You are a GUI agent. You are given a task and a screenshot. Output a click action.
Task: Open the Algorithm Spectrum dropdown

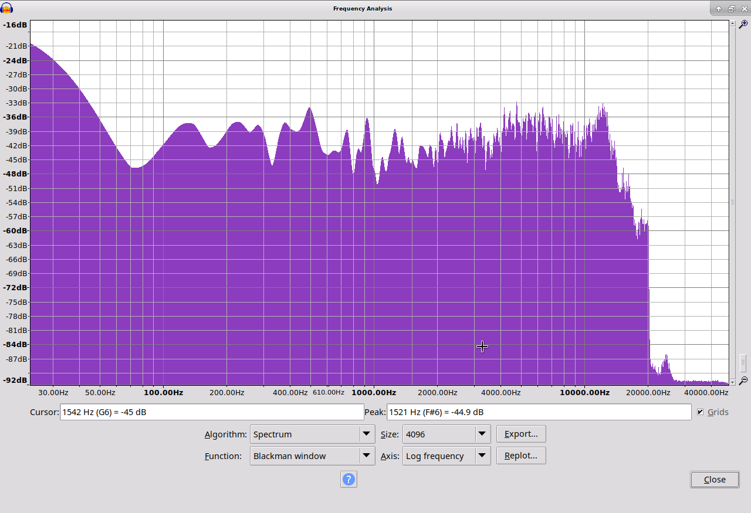coord(312,434)
